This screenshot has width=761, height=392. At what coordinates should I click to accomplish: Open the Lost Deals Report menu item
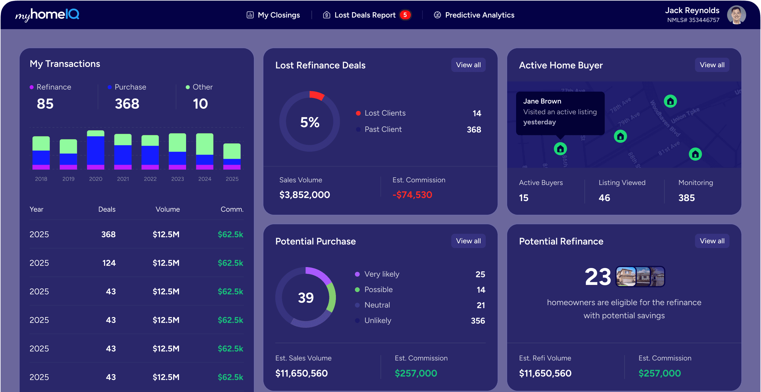365,15
